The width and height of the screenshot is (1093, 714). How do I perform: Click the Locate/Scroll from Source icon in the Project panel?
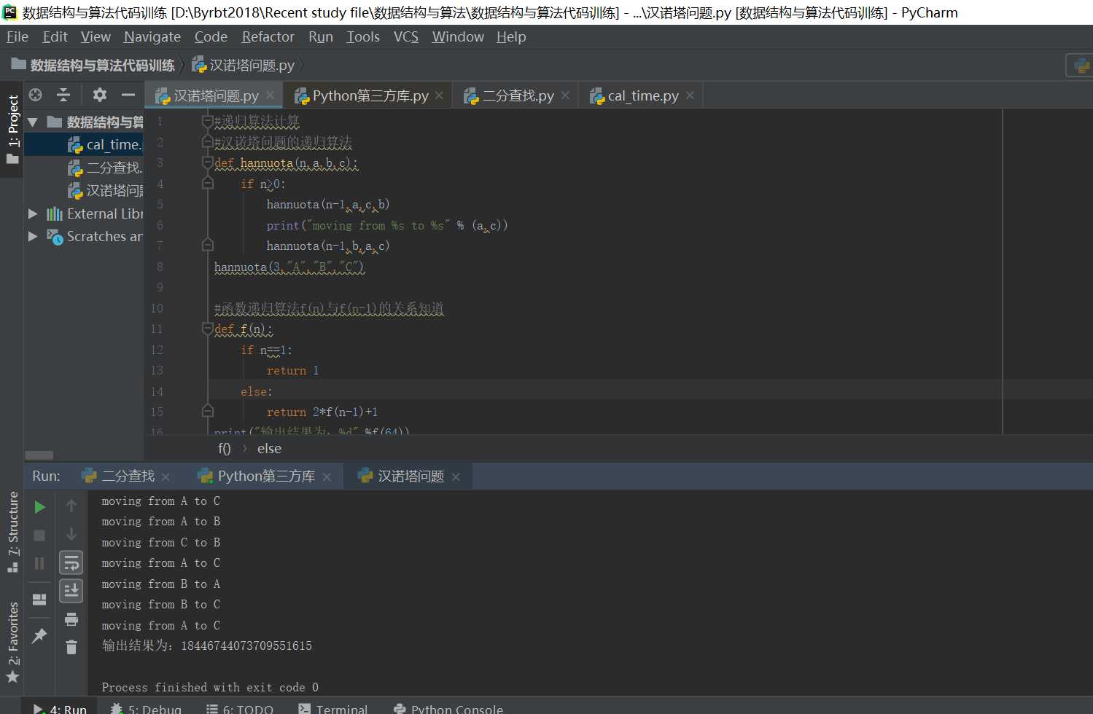point(36,95)
